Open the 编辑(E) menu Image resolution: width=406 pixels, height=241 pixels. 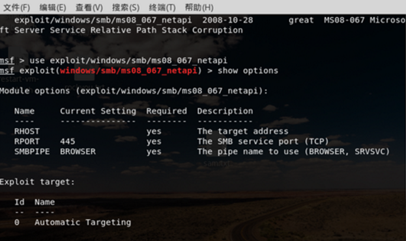53,8
